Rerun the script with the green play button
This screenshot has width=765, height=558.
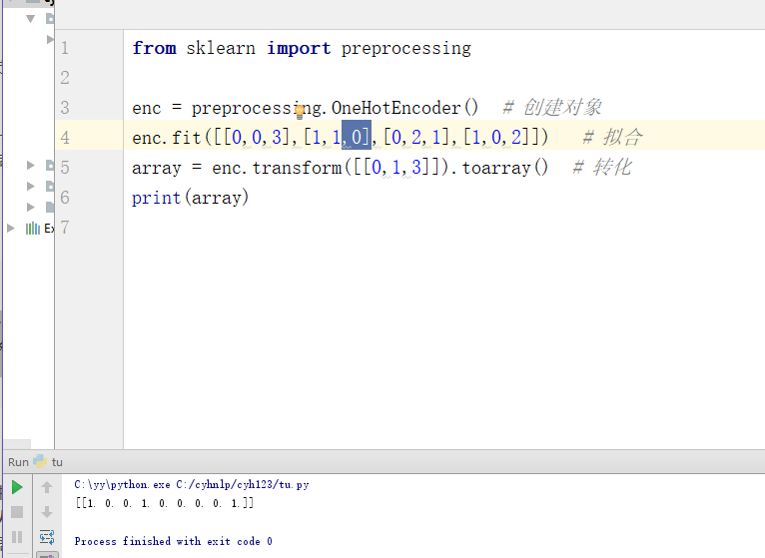pos(17,487)
